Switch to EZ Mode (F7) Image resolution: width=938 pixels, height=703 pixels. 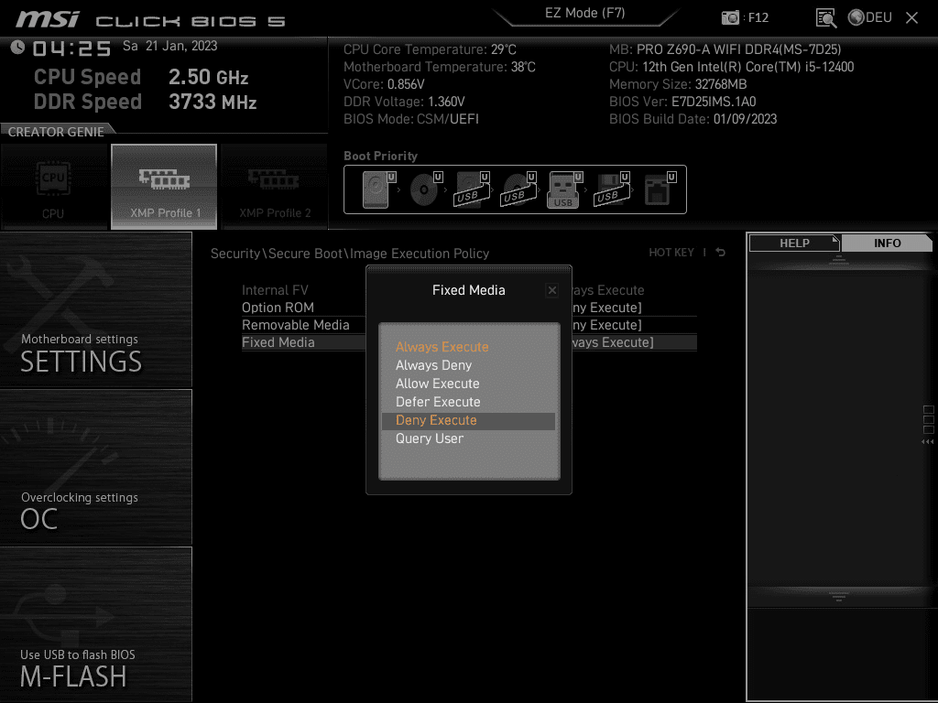[x=584, y=14]
